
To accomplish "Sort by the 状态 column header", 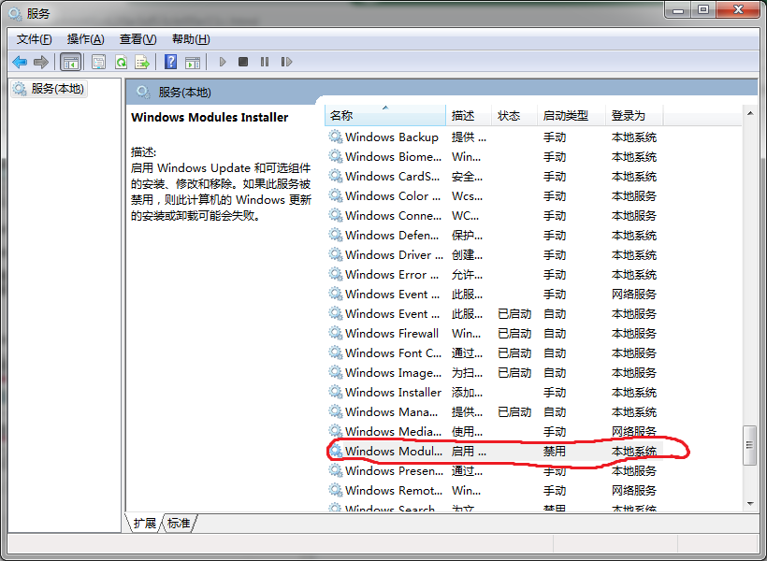I will click(x=514, y=116).
